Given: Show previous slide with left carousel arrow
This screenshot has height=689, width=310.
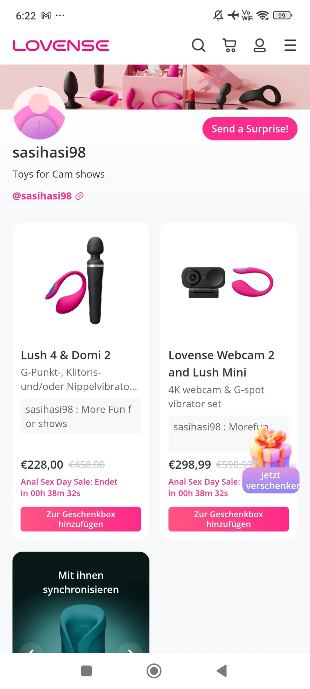Looking at the screenshot, I should pos(31,649).
